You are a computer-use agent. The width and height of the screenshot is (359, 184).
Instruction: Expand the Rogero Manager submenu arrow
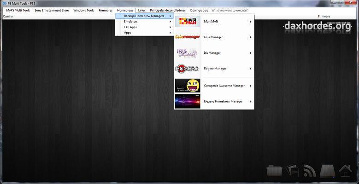click(251, 69)
